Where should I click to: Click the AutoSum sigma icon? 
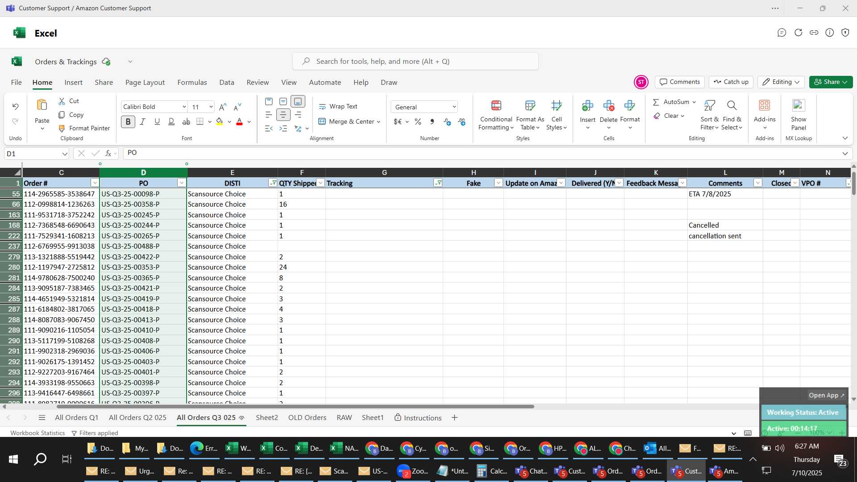tap(656, 102)
